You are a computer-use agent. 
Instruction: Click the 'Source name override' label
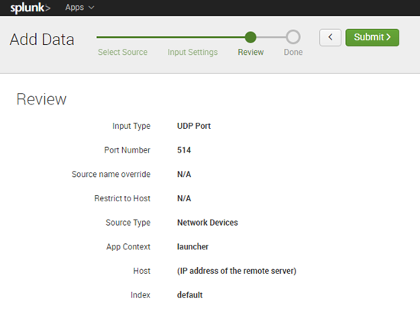(111, 174)
